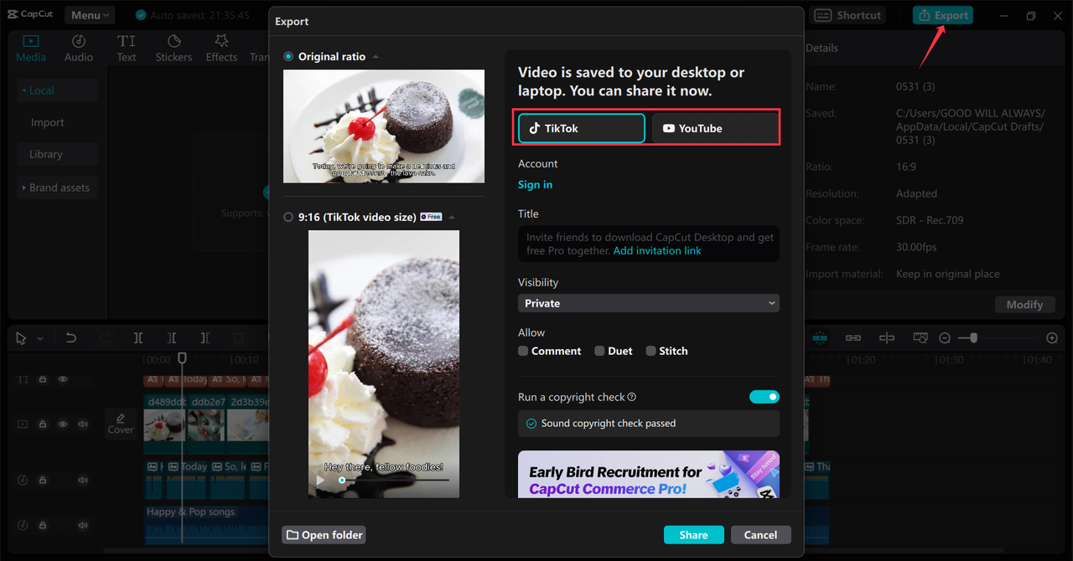Enable the Stitch checkbox
1073x561 pixels.
pyautogui.click(x=651, y=351)
